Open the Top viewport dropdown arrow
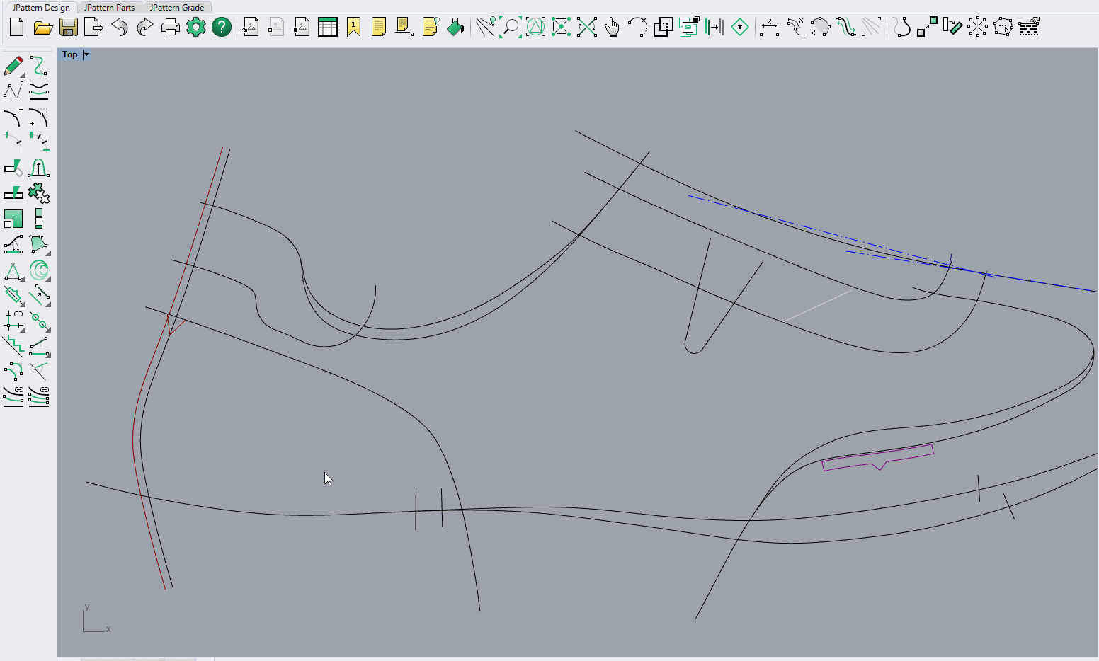Screen dimensions: 1099x661 point(86,54)
